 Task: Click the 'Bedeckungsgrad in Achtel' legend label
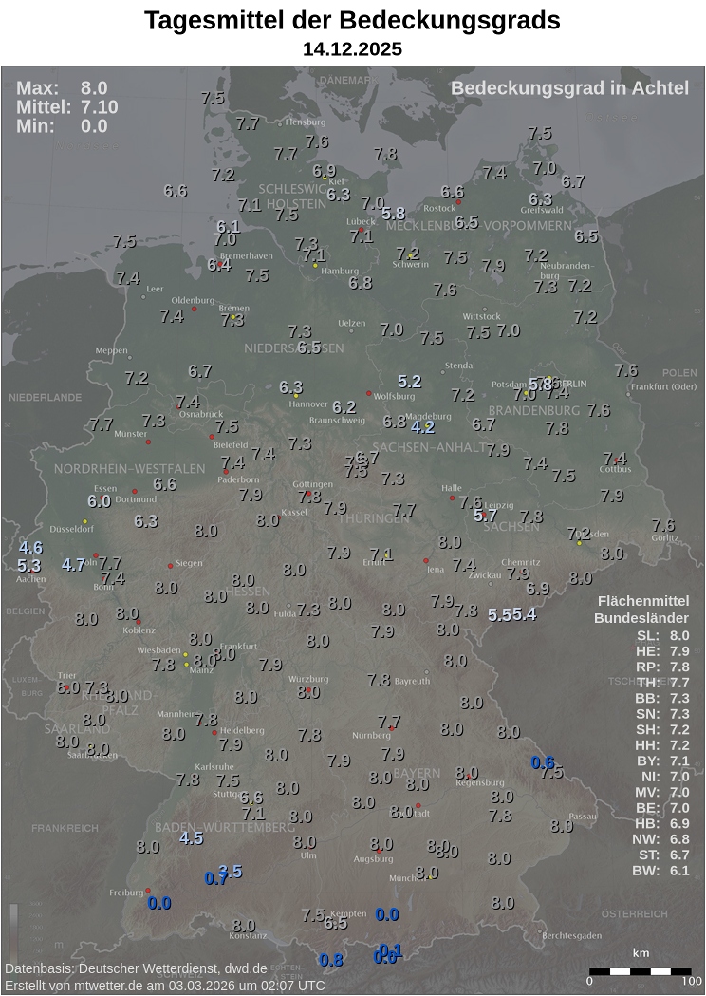pyautogui.click(x=569, y=88)
